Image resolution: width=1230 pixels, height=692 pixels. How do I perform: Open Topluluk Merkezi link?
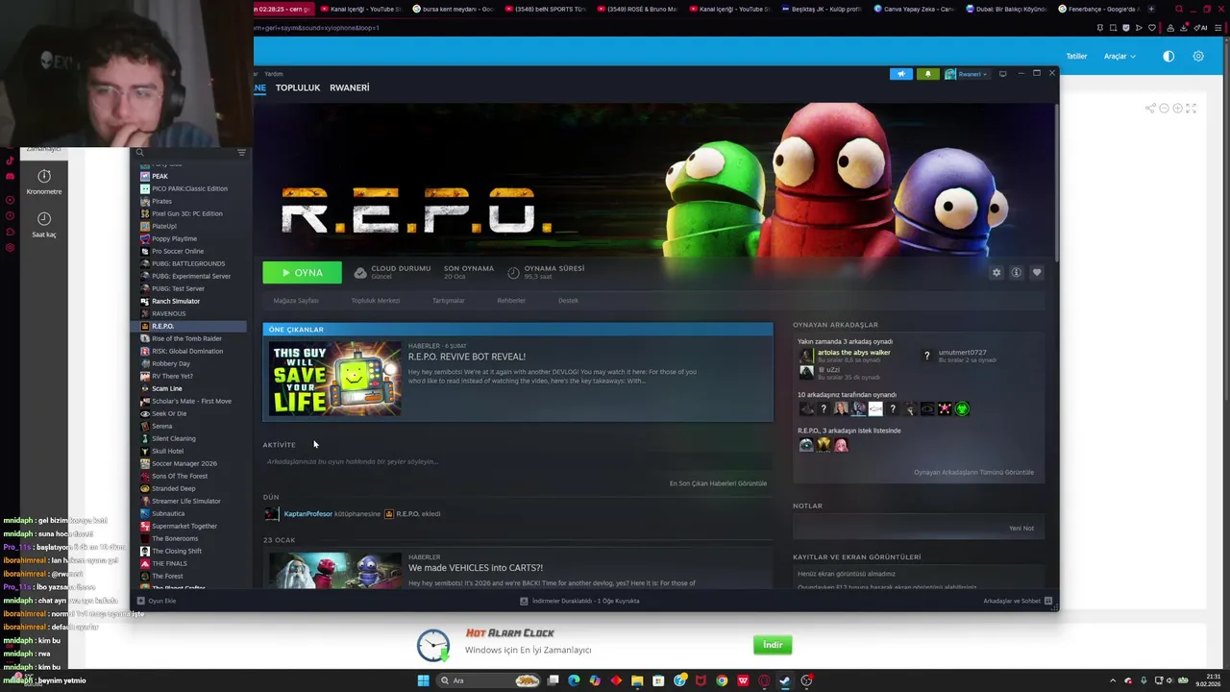376,301
